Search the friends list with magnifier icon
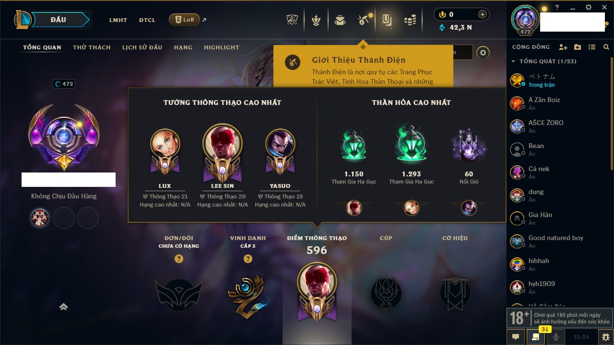The image size is (614, 345). pyautogui.click(x=606, y=47)
